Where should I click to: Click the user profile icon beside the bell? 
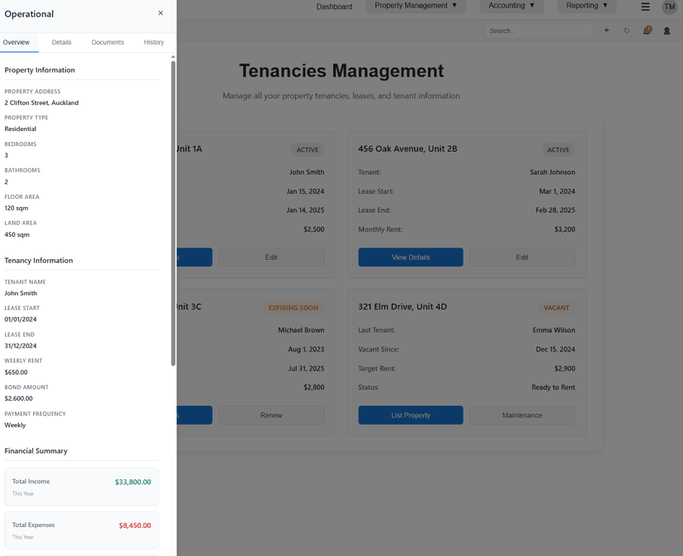tap(667, 31)
